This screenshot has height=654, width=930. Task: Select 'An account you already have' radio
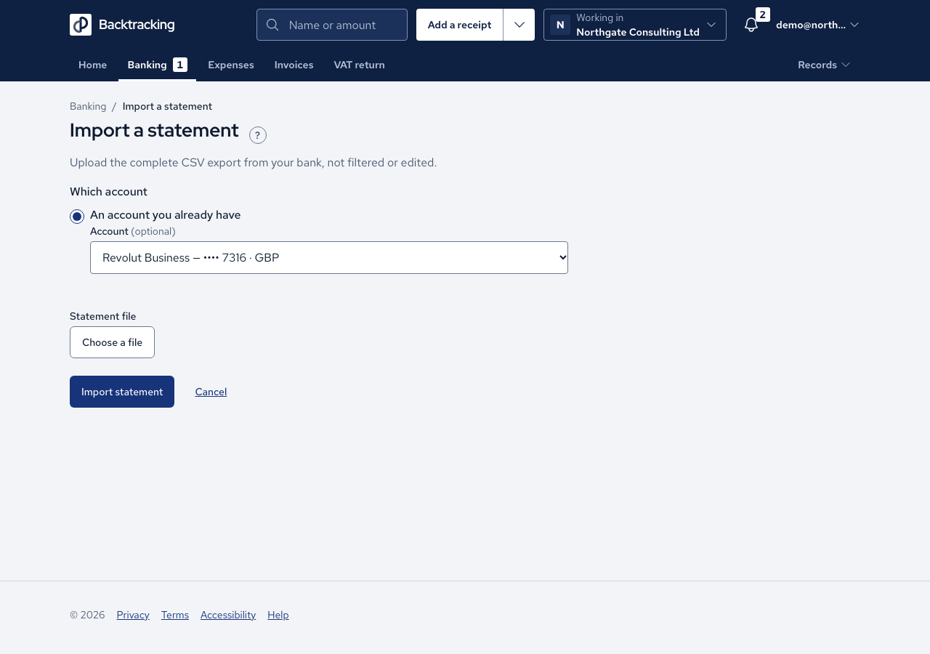(x=77, y=217)
